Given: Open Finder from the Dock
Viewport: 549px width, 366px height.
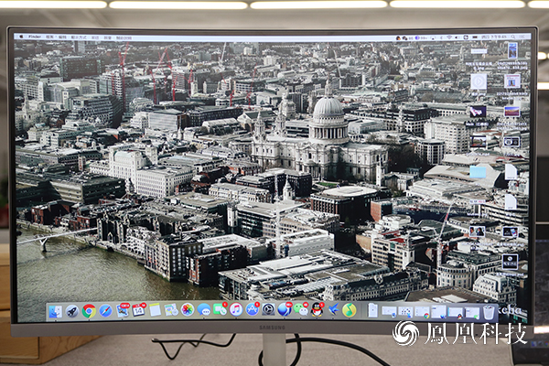Looking at the screenshot, I should click(56, 311).
